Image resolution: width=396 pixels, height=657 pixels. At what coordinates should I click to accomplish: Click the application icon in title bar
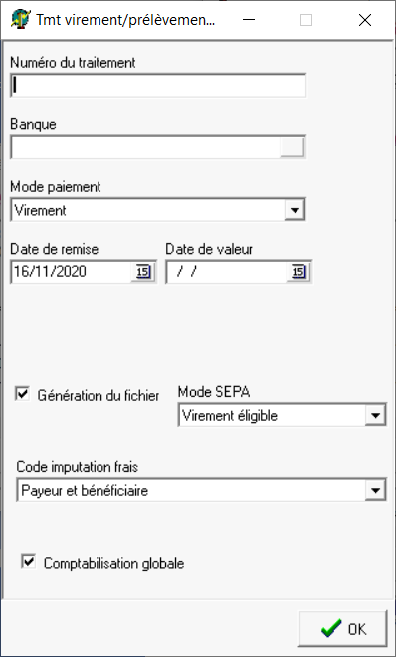tap(21, 19)
